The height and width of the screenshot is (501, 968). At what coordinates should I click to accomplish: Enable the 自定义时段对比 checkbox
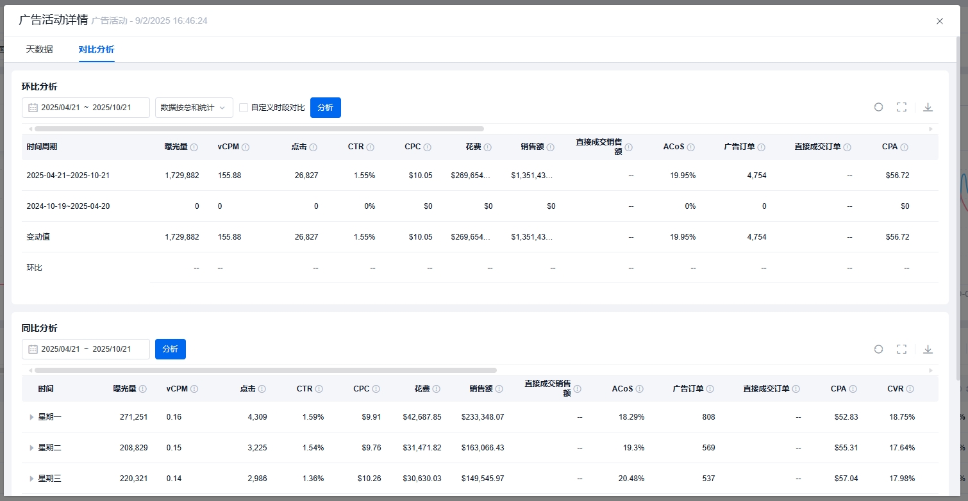pyautogui.click(x=244, y=108)
